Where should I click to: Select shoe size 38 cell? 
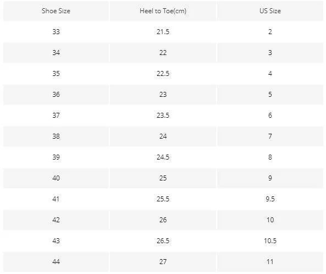pyautogui.click(x=56, y=136)
